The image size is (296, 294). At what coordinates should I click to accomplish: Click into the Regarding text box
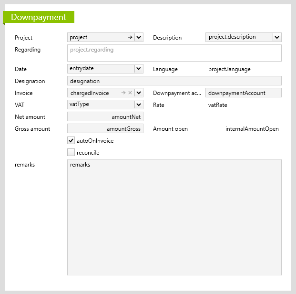point(174,53)
